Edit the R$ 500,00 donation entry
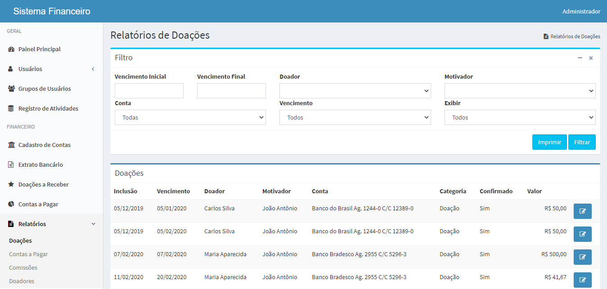This screenshot has height=289, width=607. tap(582, 257)
